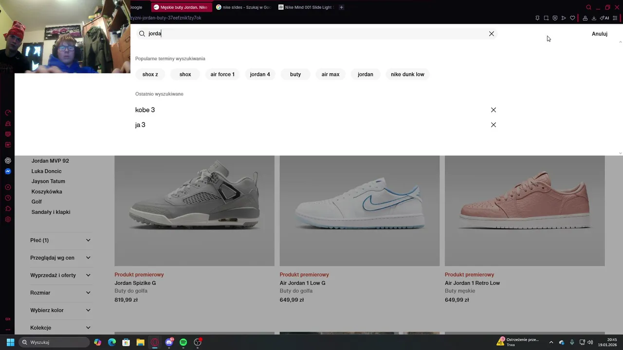This screenshot has width=623, height=350.
Task: Click the magnifier icon beside the jorda query
Action: tap(142, 34)
